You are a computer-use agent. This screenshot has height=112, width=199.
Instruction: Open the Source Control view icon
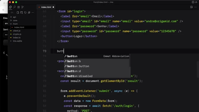pos(22,7)
